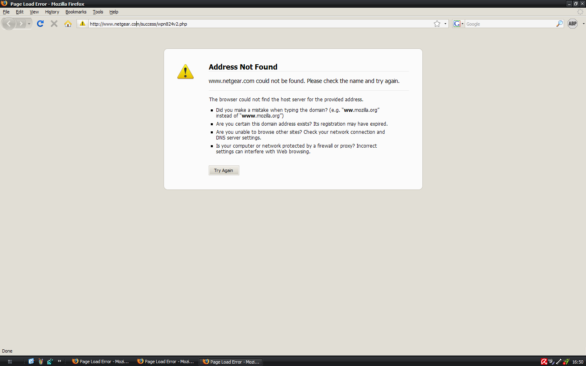Image resolution: width=586 pixels, height=366 pixels.
Task: Click the 'browser could not find the host server' line
Action: 286,99
